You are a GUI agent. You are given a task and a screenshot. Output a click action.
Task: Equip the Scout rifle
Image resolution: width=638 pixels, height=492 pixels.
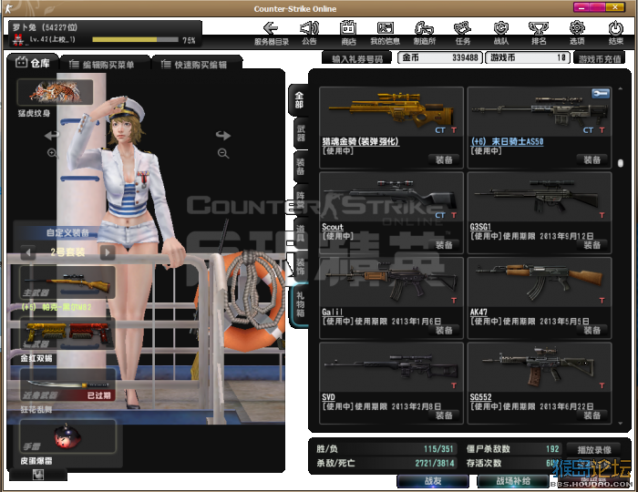click(444, 245)
